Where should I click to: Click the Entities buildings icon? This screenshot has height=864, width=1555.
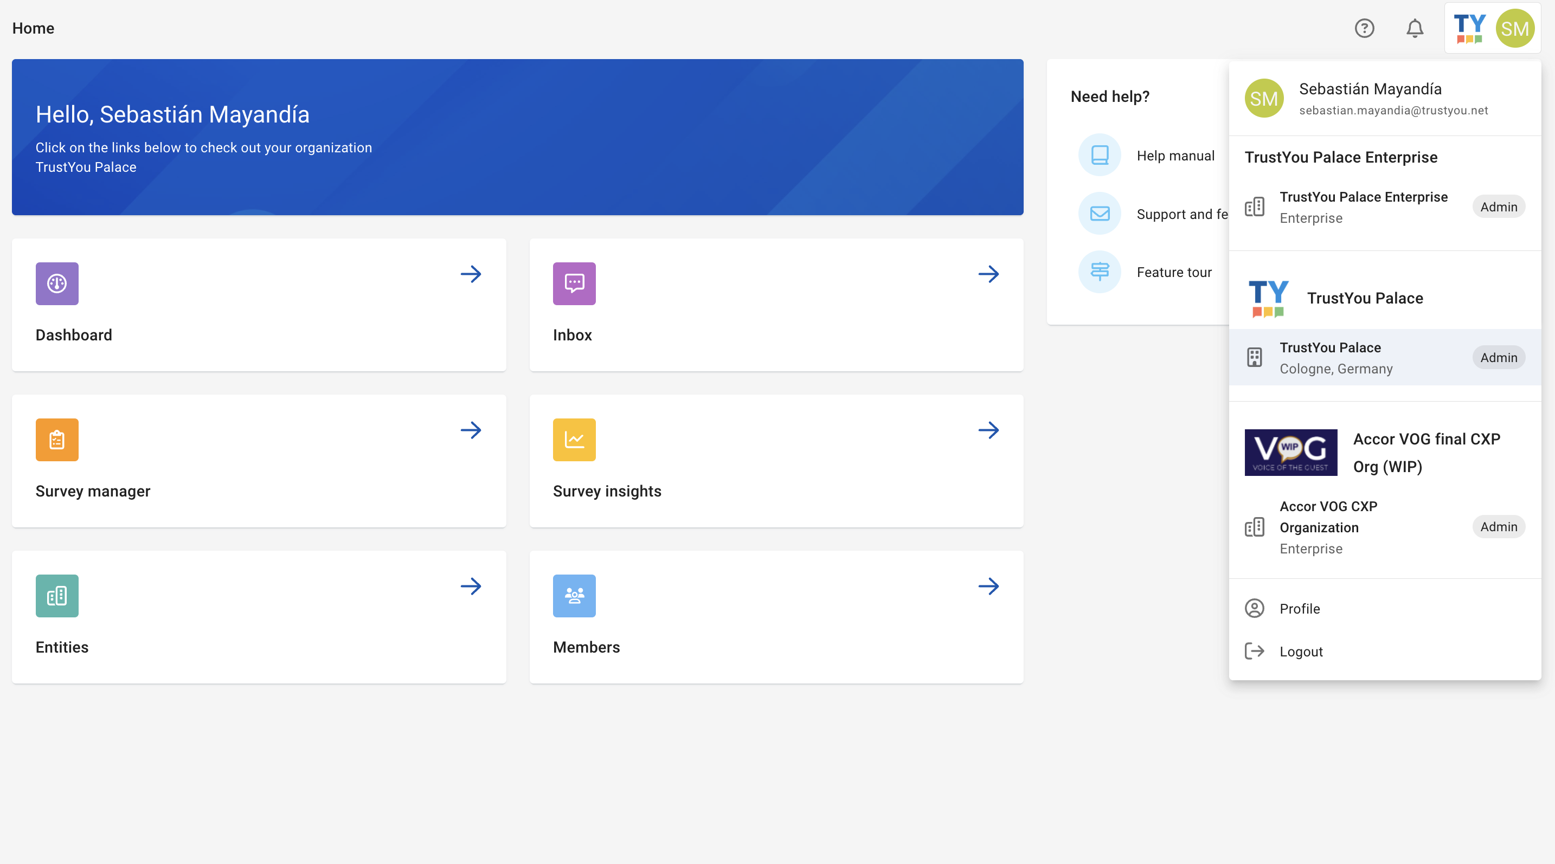[57, 596]
